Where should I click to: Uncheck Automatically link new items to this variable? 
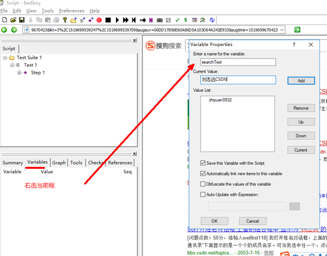pos(203,173)
